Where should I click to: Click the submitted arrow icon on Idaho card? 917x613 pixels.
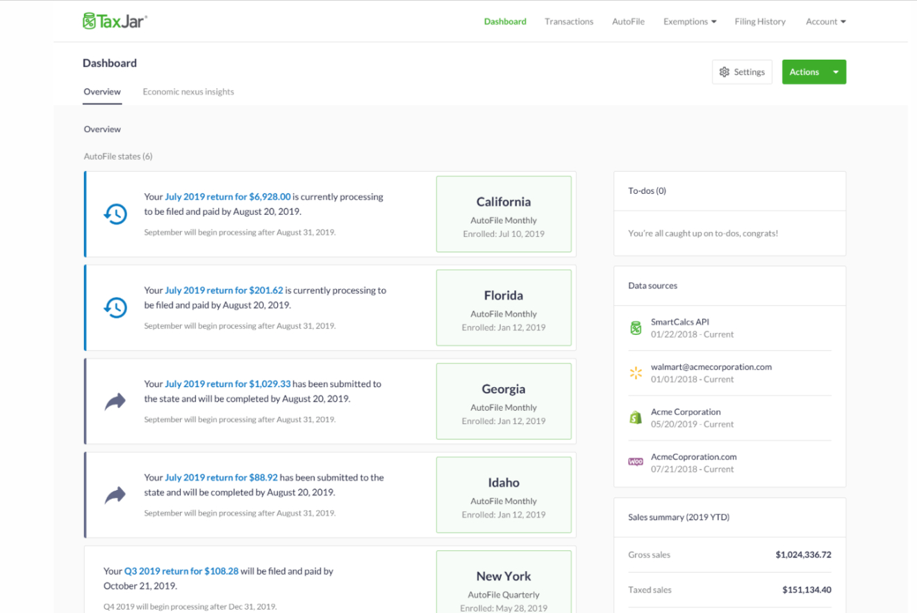point(115,493)
